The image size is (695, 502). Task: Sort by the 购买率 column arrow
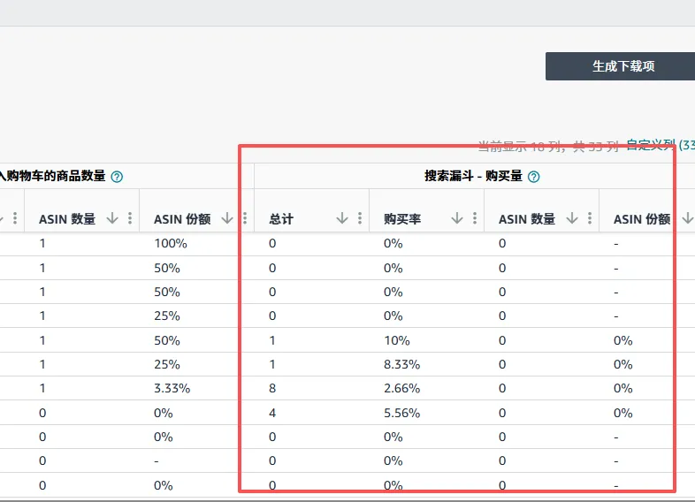point(456,218)
